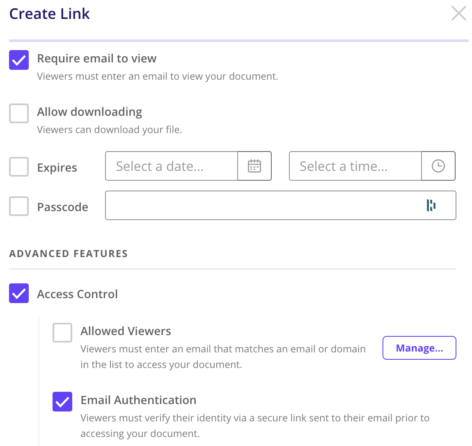
Task: Enable Allow downloading
Action: [x=19, y=113]
